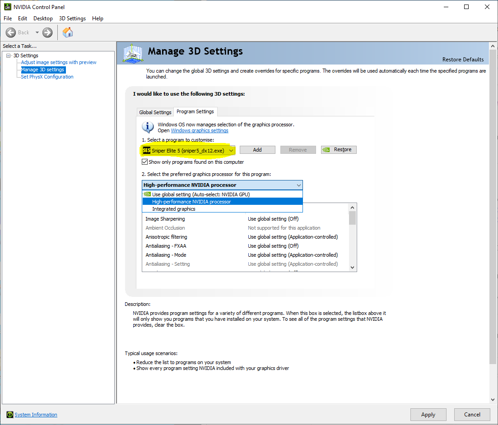Click the Home icon in toolbar
498x425 pixels.
pyautogui.click(x=68, y=32)
